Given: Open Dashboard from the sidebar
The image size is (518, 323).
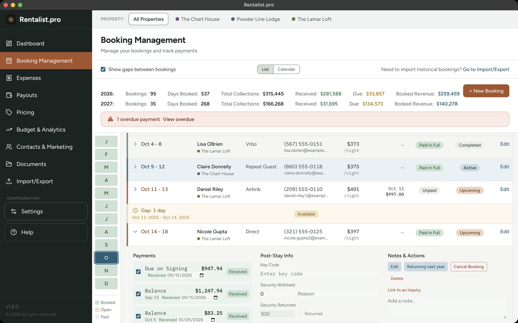Looking at the screenshot, I should [x=46, y=43].
